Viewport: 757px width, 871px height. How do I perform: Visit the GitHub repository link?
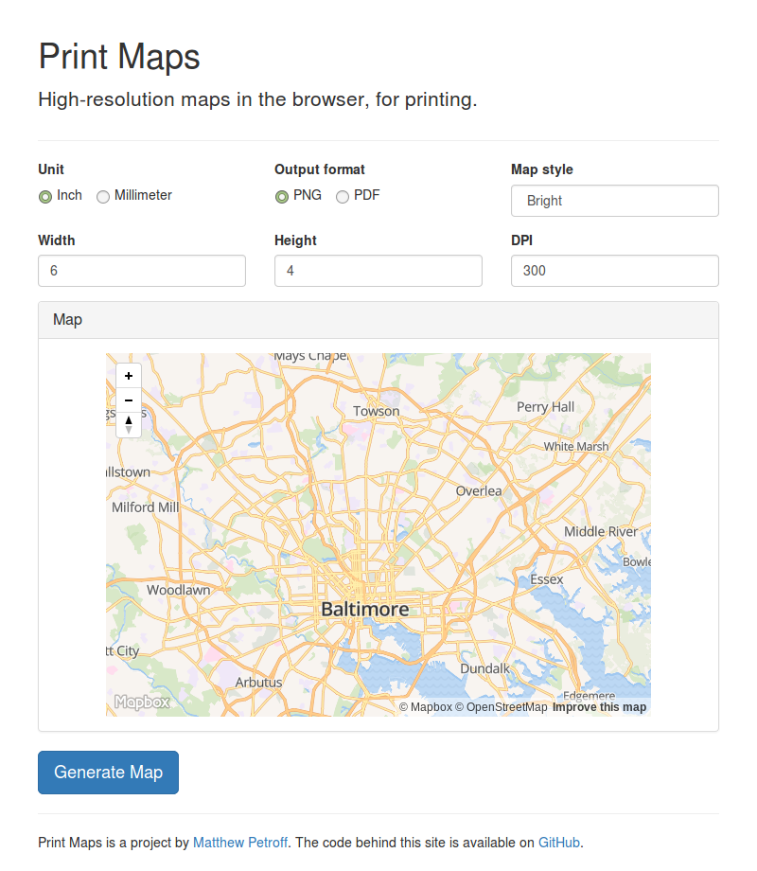559,843
